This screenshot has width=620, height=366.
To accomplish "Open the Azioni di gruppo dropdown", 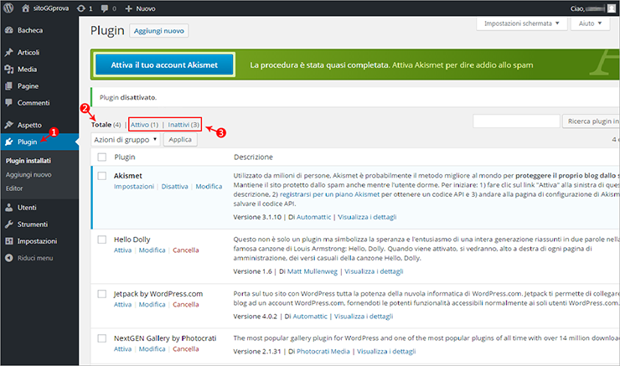I will 126,140.
